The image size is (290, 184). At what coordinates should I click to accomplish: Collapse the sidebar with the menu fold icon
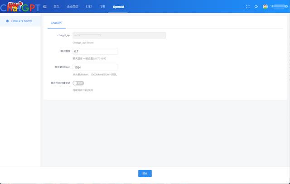[x=45, y=6]
